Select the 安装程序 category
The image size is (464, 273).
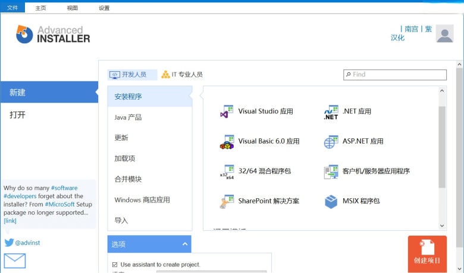(x=150, y=97)
